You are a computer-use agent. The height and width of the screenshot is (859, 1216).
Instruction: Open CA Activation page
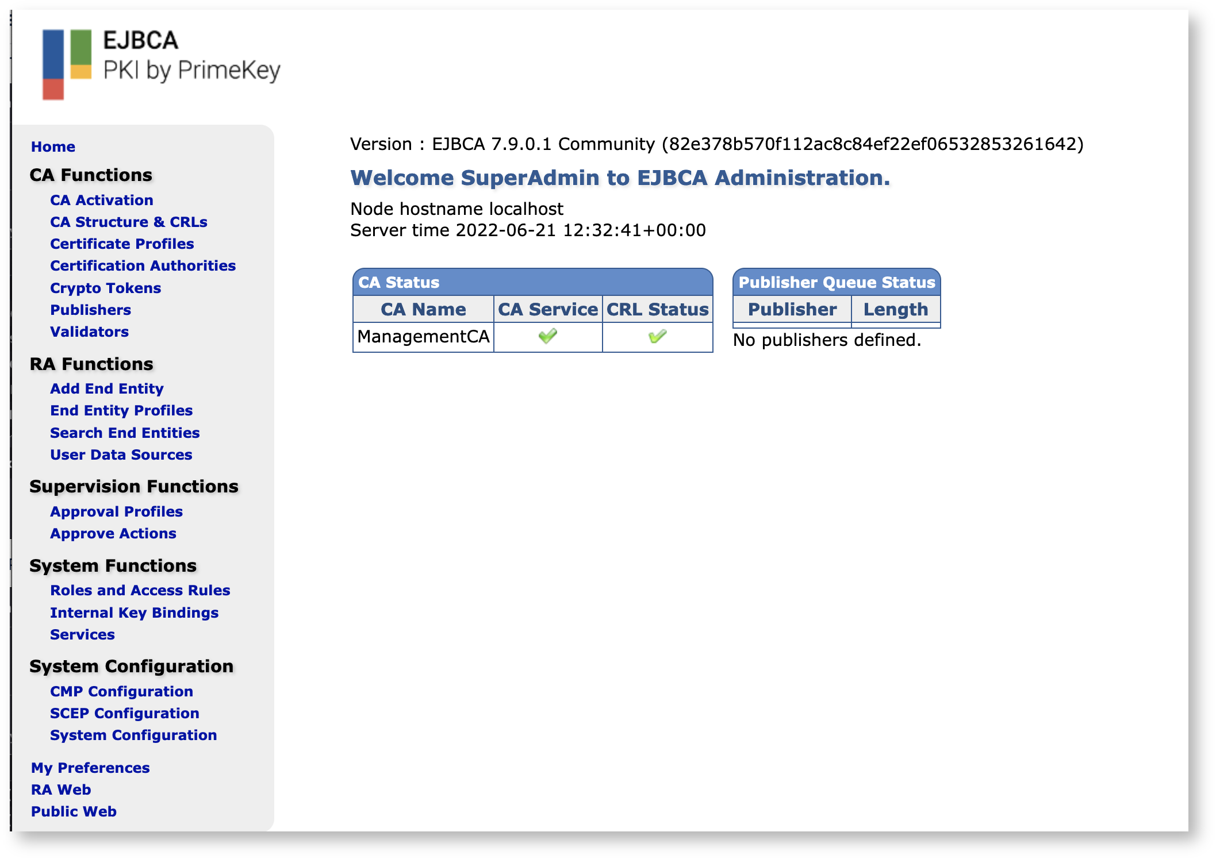(101, 200)
